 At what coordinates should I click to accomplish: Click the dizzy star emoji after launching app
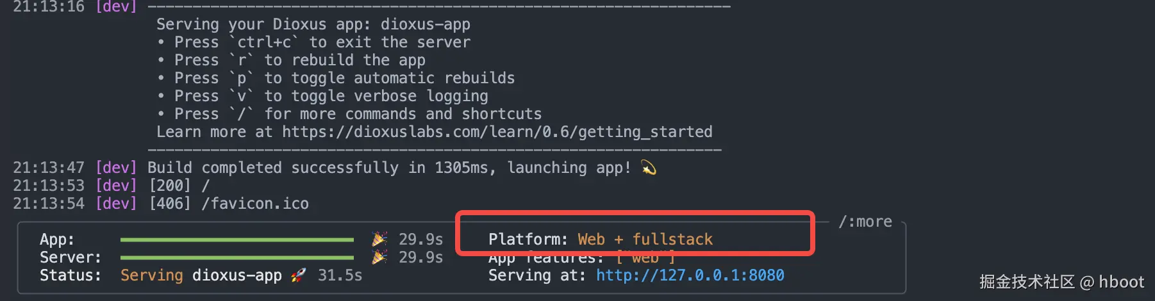click(649, 168)
